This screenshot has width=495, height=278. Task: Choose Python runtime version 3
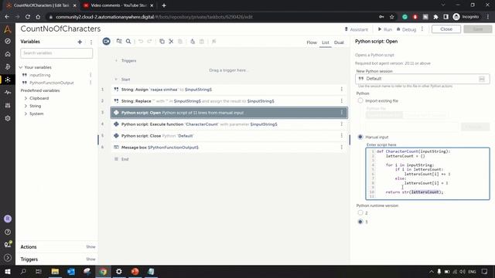[360, 222]
